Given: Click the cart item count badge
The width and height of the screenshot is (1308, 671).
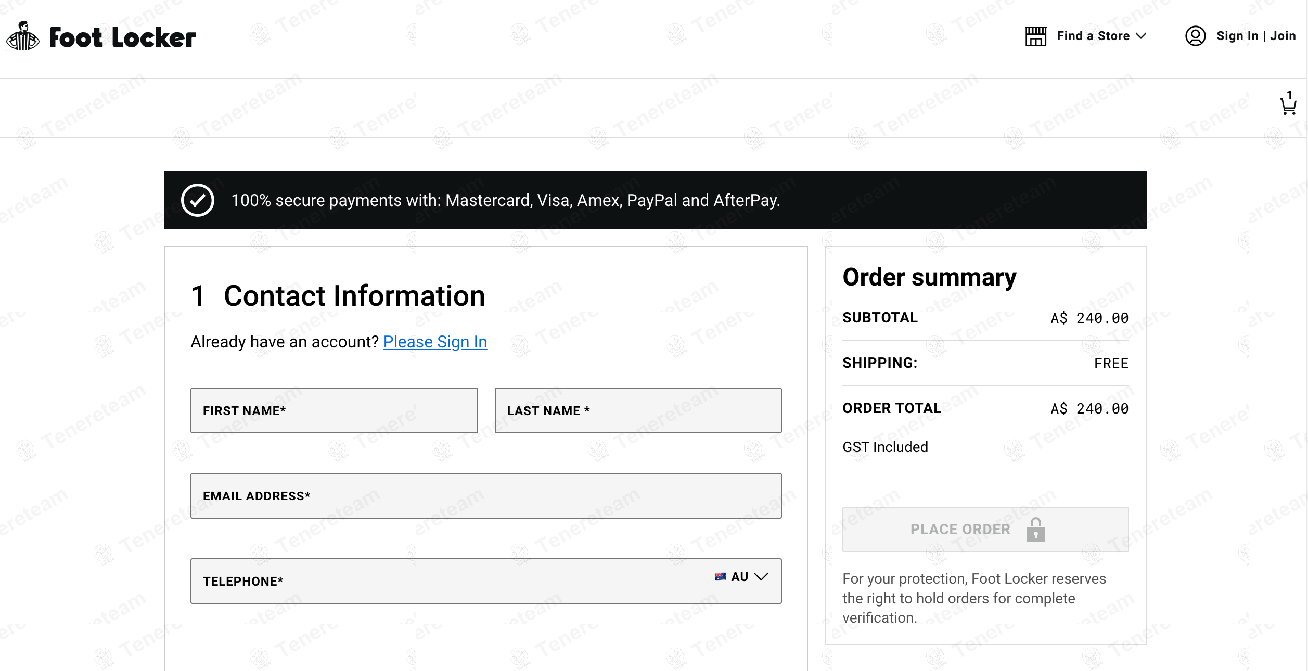Looking at the screenshot, I should [1289, 94].
